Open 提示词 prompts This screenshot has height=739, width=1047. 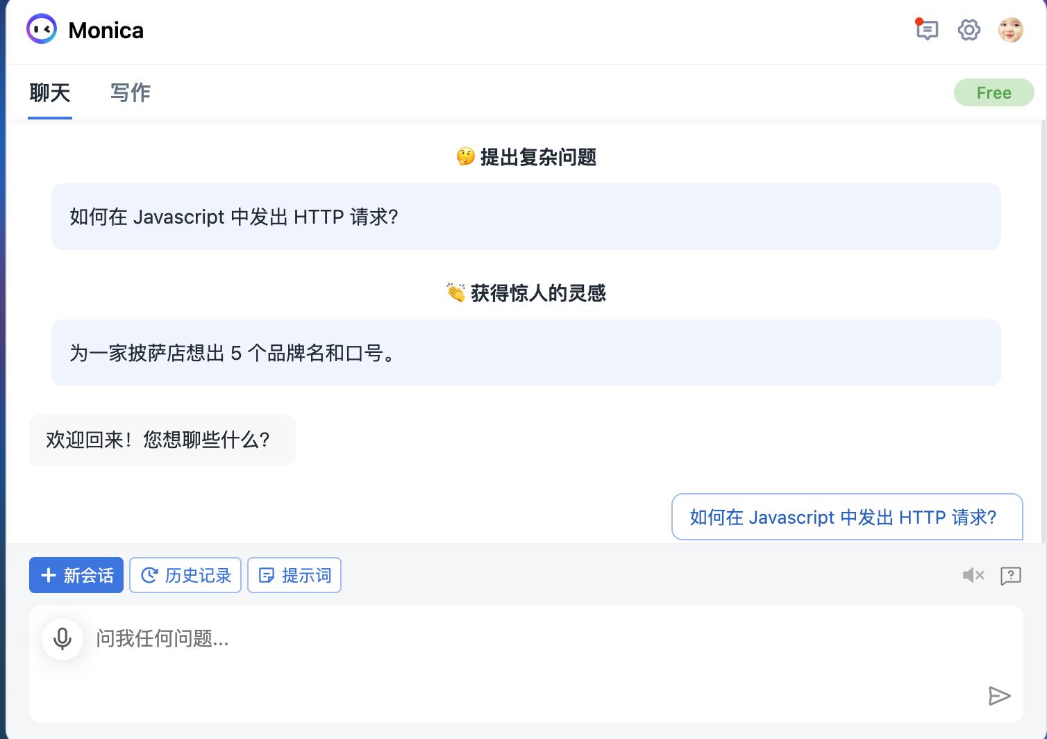pos(294,575)
